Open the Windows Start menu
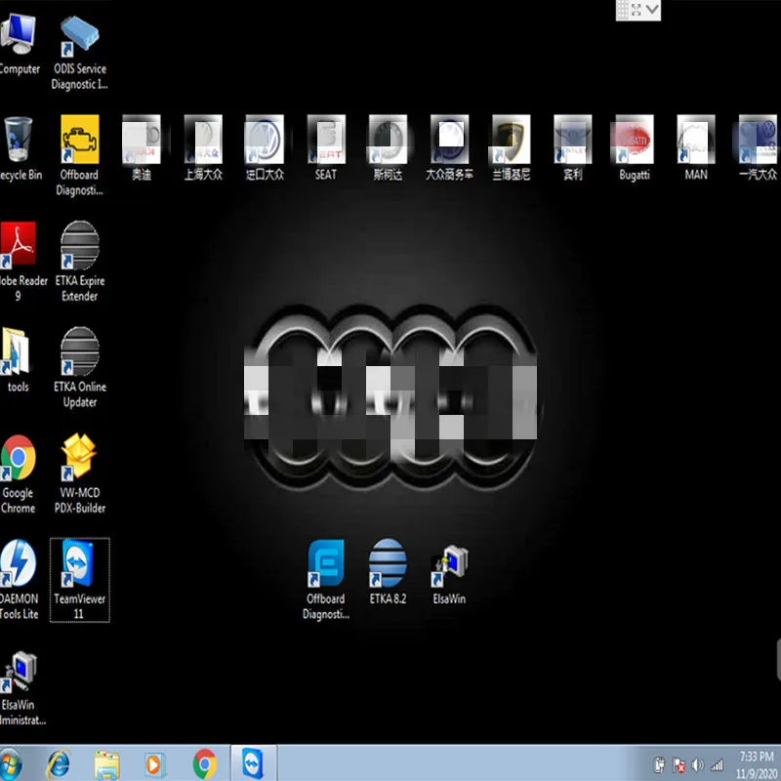 coord(10,763)
